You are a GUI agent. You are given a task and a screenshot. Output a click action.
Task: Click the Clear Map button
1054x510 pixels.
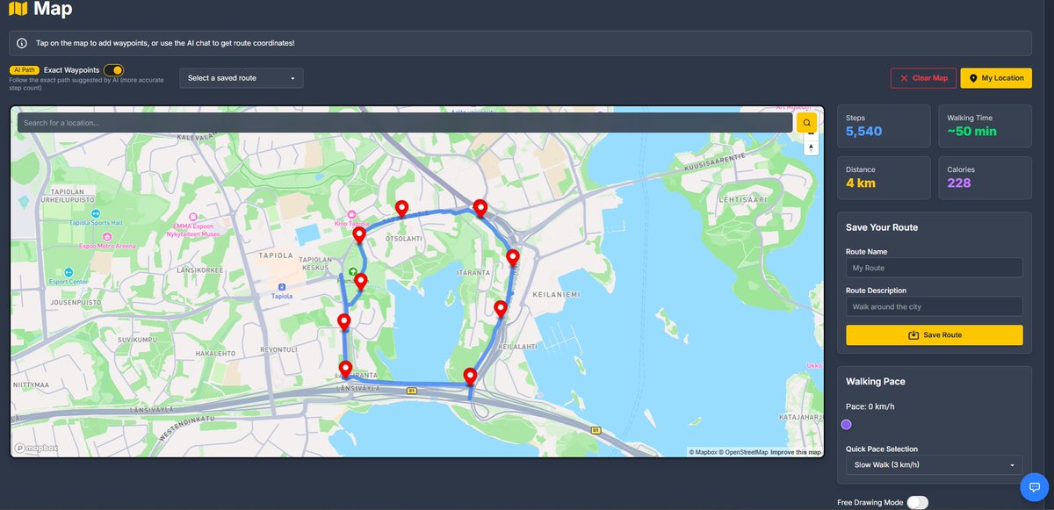pos(923,78)
